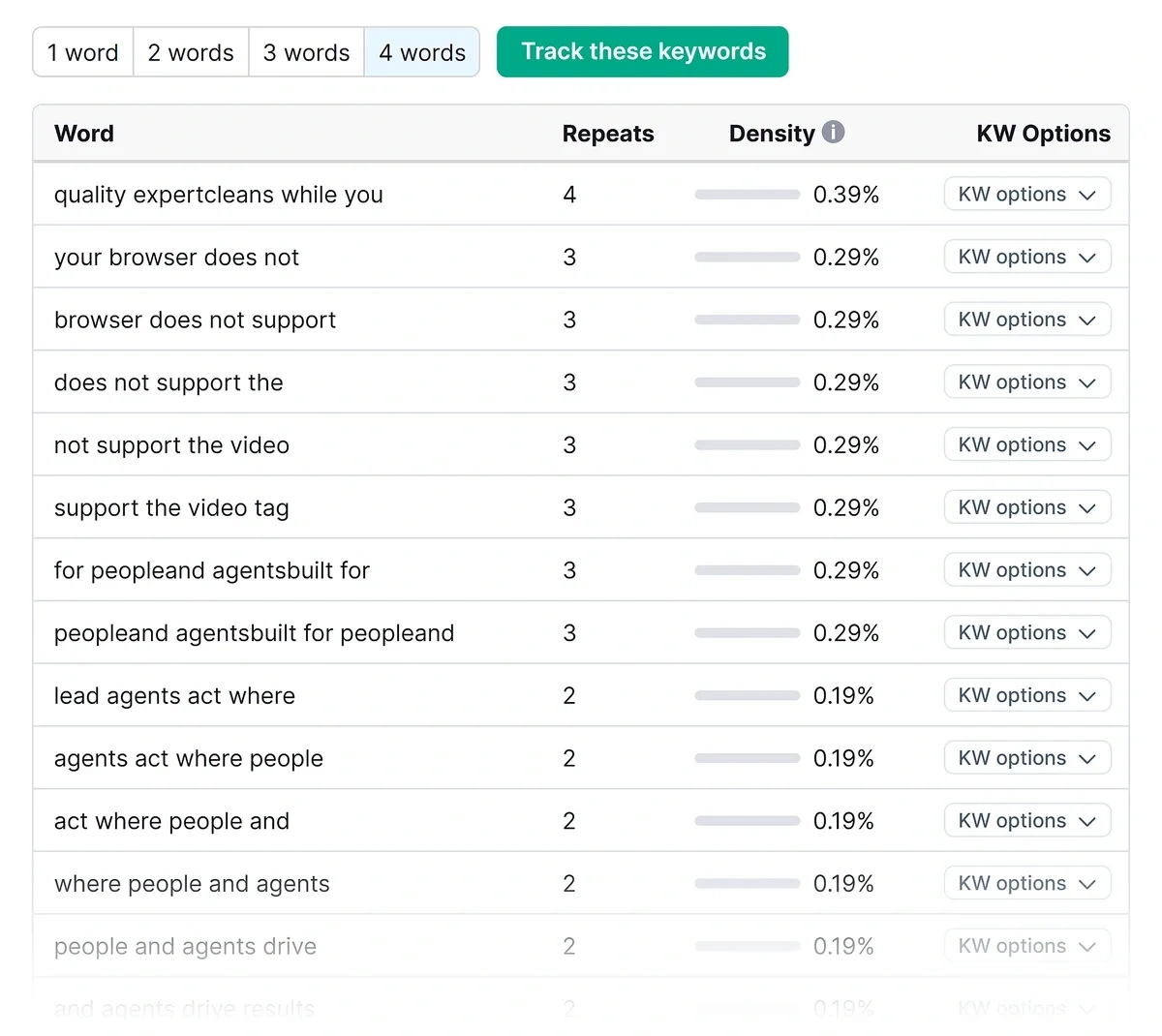The width and height of the screenshot is (1162, 1036).
Task: Select the 4 words tab
Action: (422, 52)
